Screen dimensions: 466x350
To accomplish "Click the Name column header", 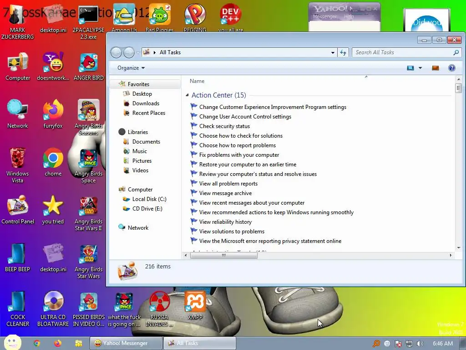I will [197, 81].
